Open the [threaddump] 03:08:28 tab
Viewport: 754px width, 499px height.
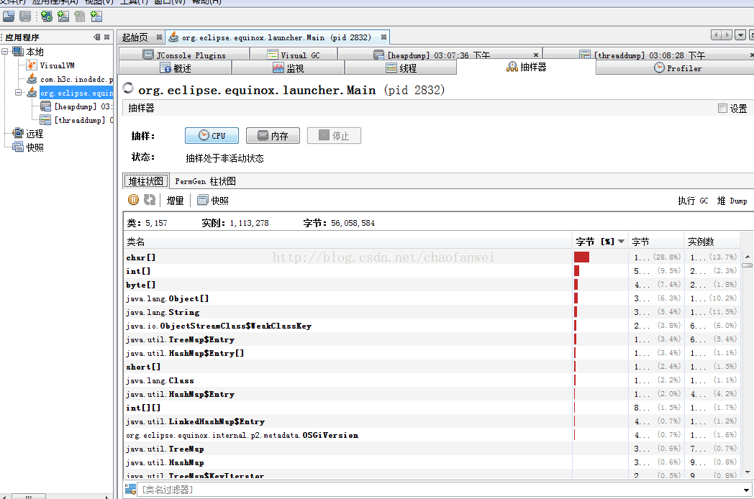(649, 55)
